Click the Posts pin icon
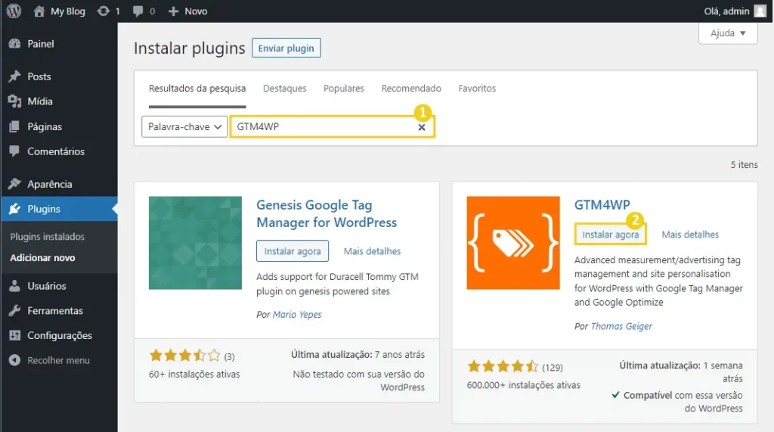774x432 pixels. (15, 76)
